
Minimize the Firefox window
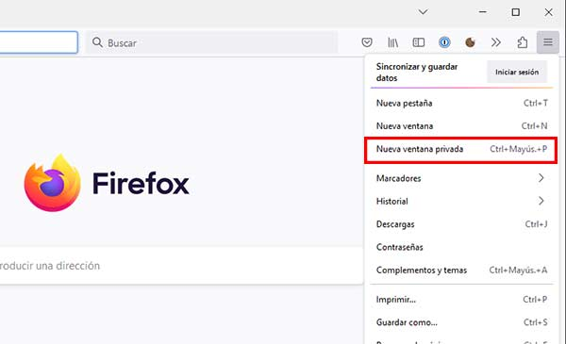pyautogui.click(x=483, y=12)
